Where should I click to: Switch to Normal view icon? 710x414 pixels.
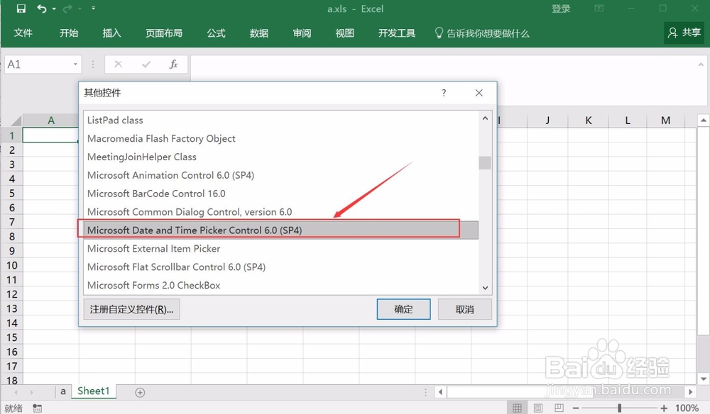pyautogui.click(x=517, y=408)
